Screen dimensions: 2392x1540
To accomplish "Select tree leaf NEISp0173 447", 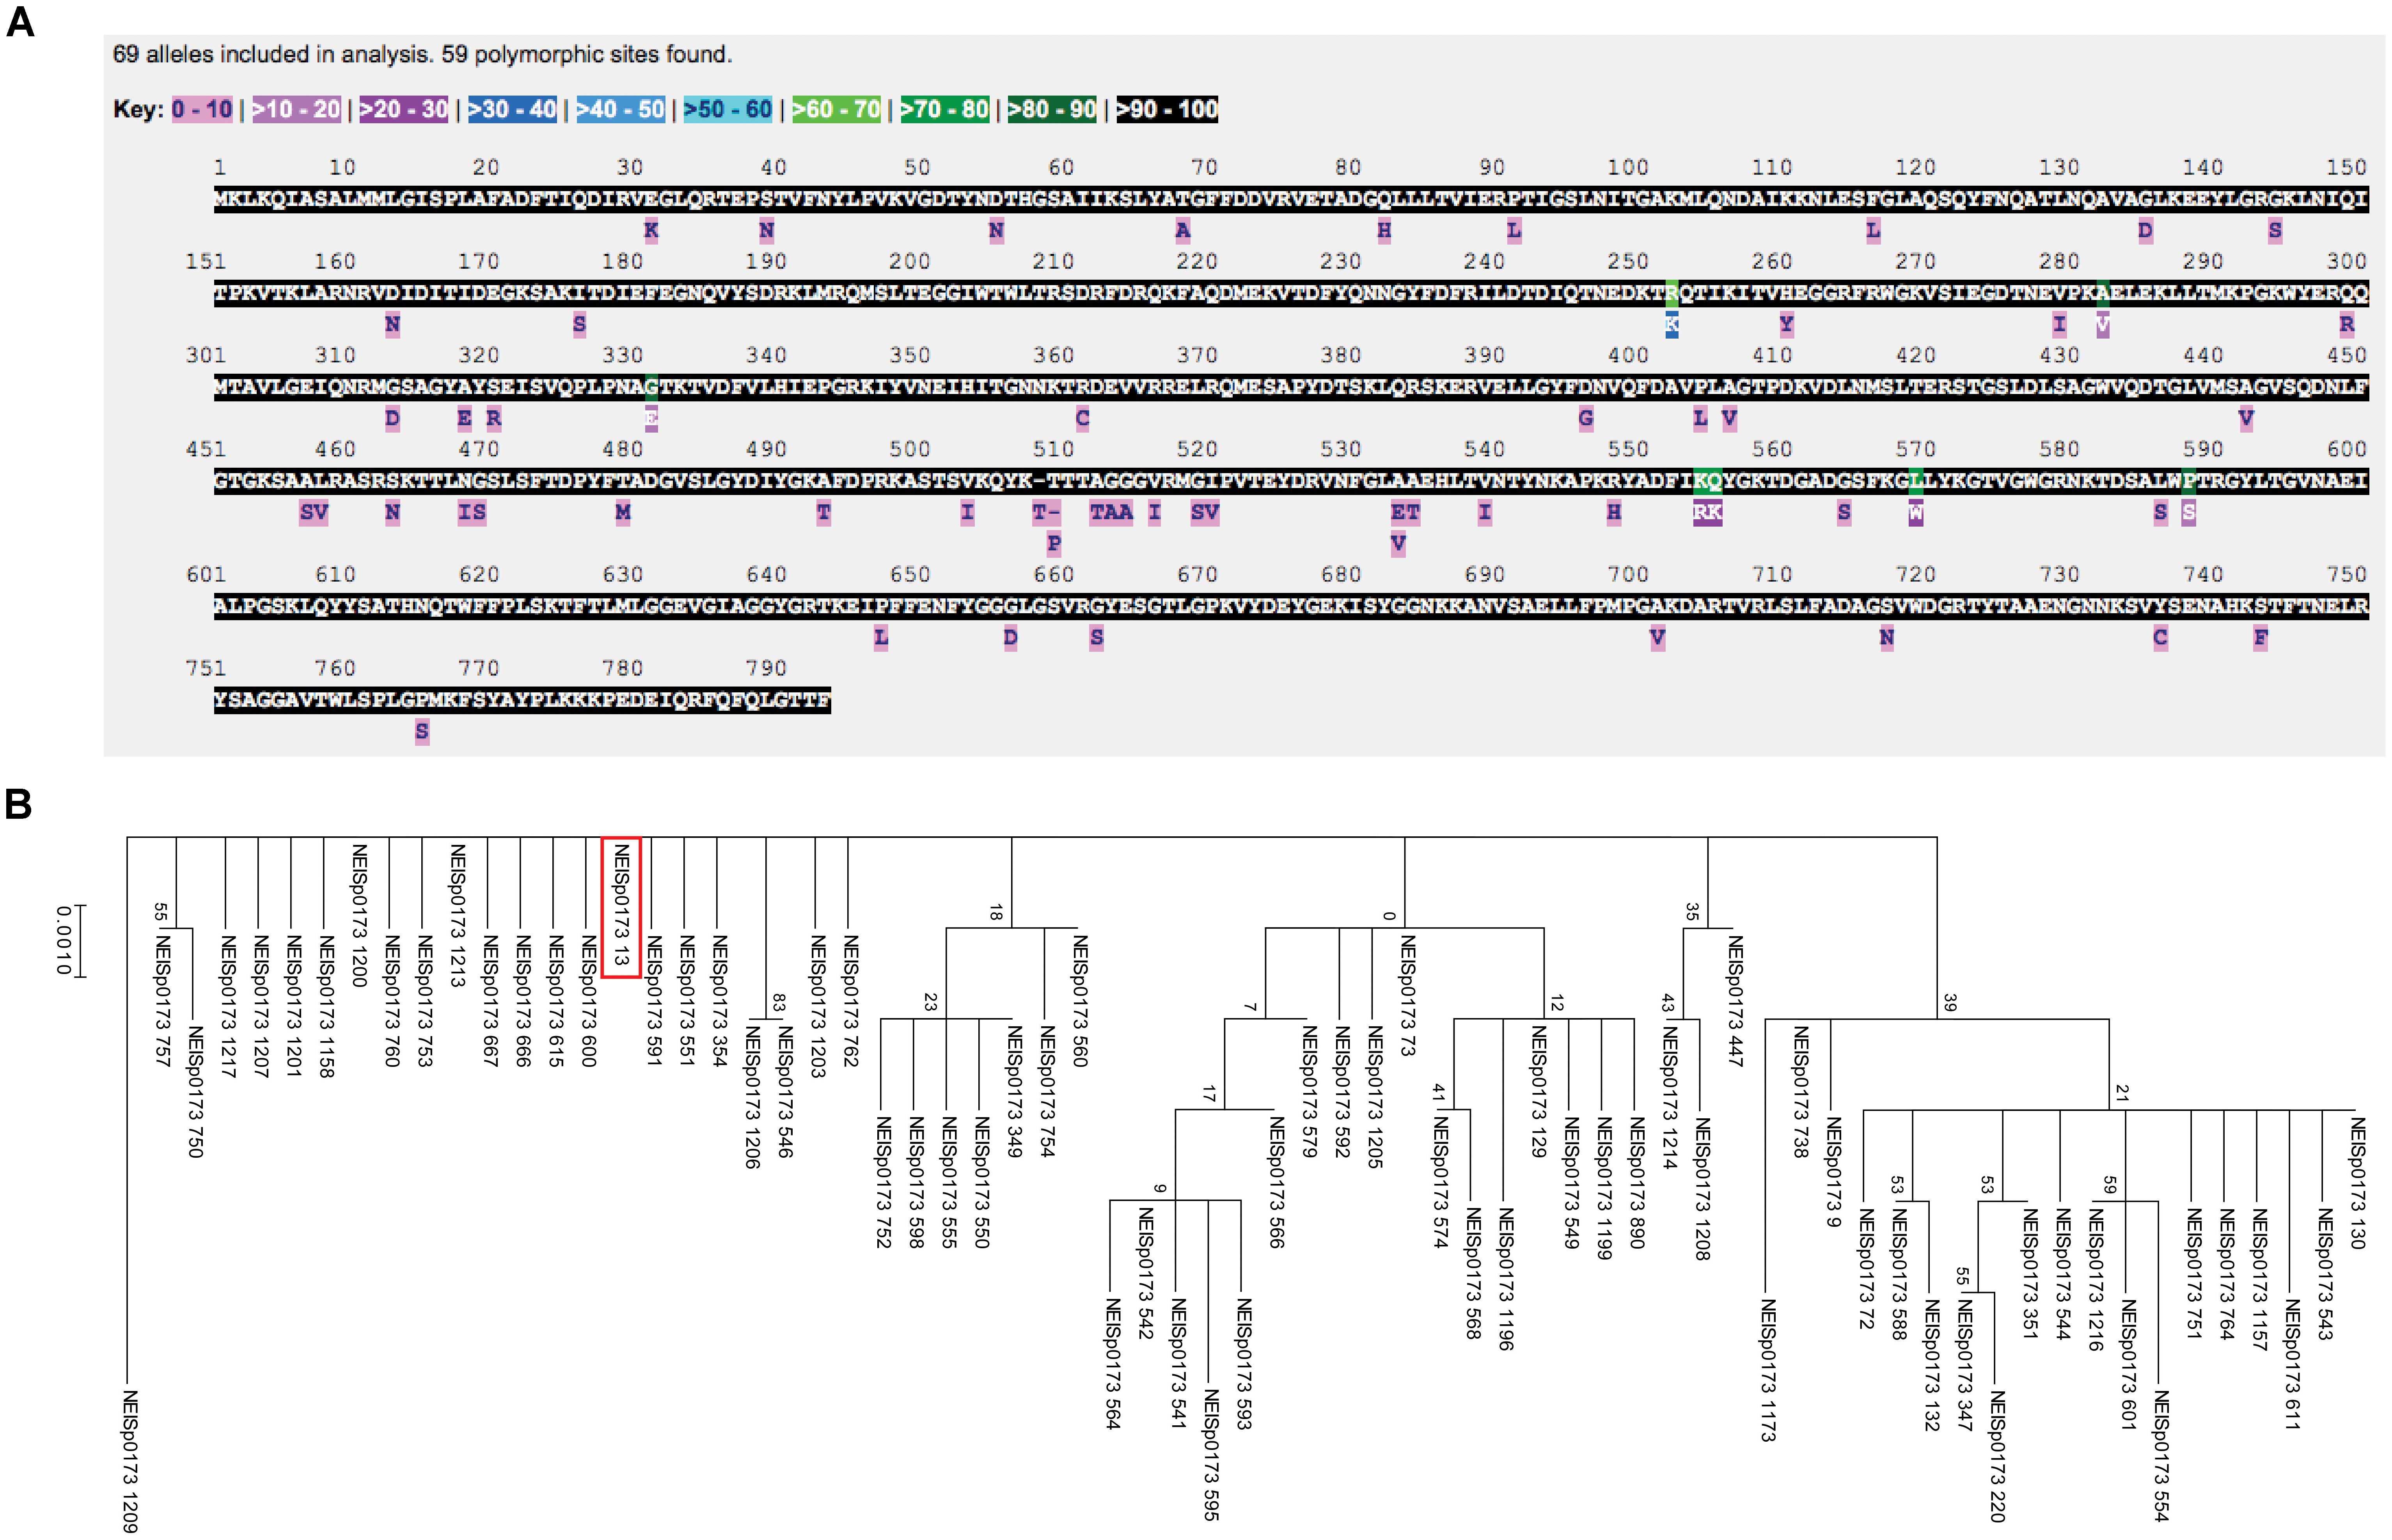I will (x=1735, y=1000).
